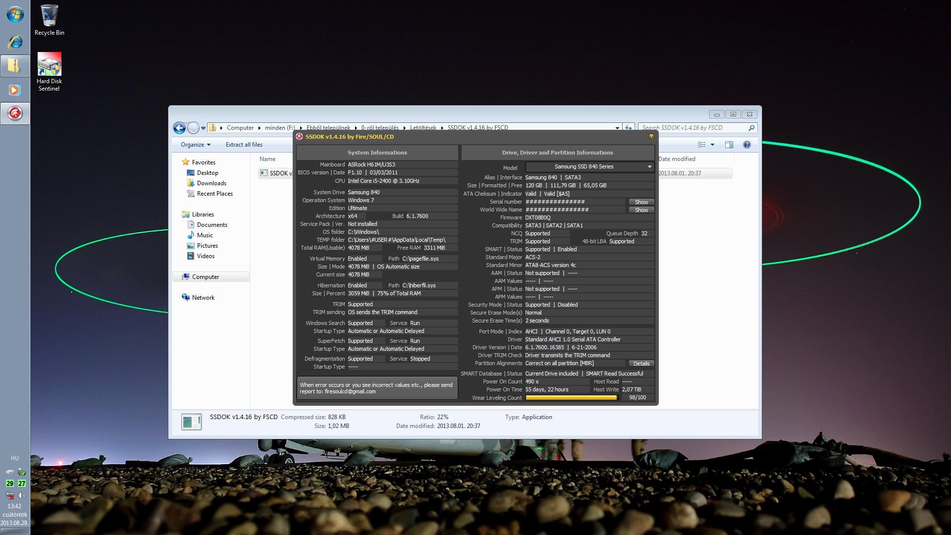Switch to SSDOK taskbar icon

point(15,113)
